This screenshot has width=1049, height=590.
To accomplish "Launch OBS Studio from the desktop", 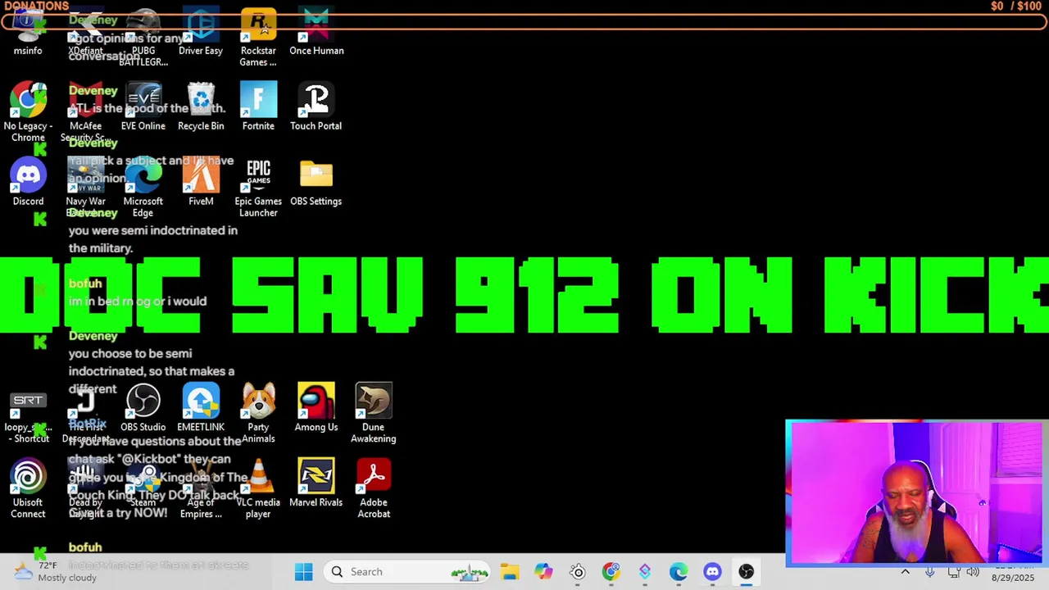I will (143, 408).
